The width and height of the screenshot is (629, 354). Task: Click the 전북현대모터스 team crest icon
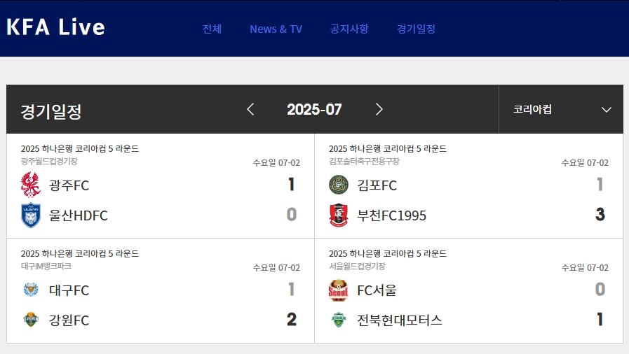[339, 320]
